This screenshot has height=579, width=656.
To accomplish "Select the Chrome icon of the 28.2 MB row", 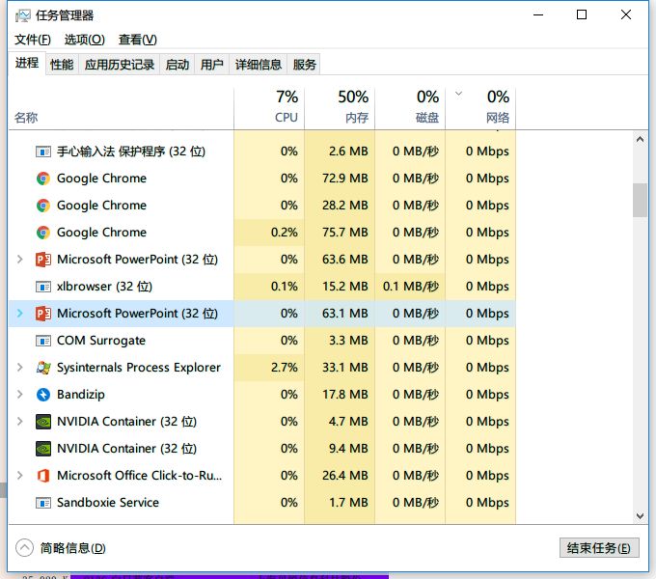I will pyautogui.click(x=43, y=206).
